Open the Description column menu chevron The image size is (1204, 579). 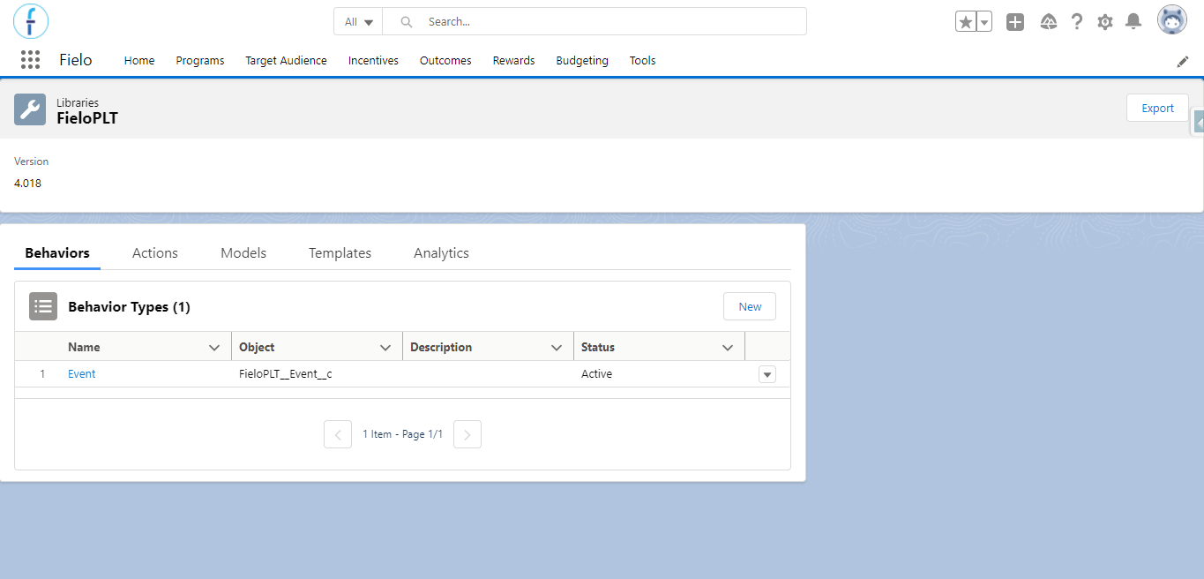click(x=557, y=348)
